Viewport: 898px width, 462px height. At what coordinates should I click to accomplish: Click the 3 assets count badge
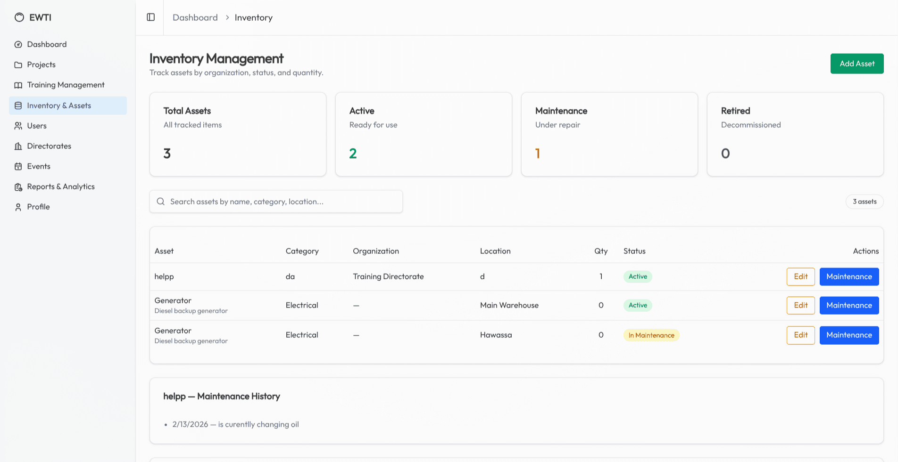pos(865,202)
